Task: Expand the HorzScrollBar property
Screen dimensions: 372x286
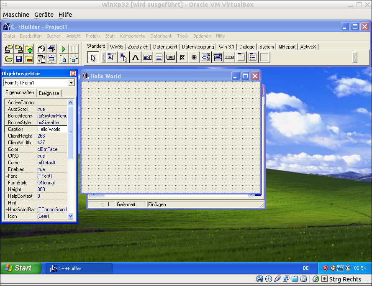Action: tap(7, 209)
